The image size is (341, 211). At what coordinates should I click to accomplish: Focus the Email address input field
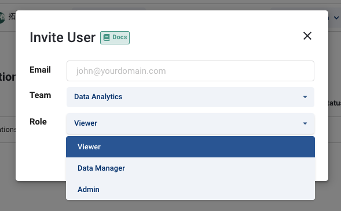tap(190, 71)
